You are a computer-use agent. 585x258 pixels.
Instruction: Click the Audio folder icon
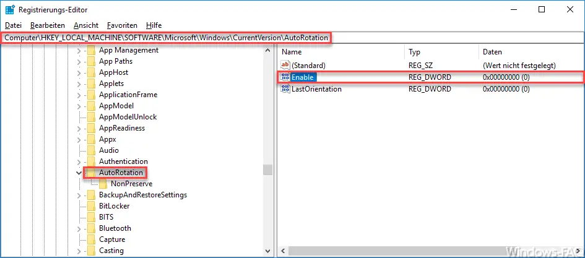[x=91, y=150]
